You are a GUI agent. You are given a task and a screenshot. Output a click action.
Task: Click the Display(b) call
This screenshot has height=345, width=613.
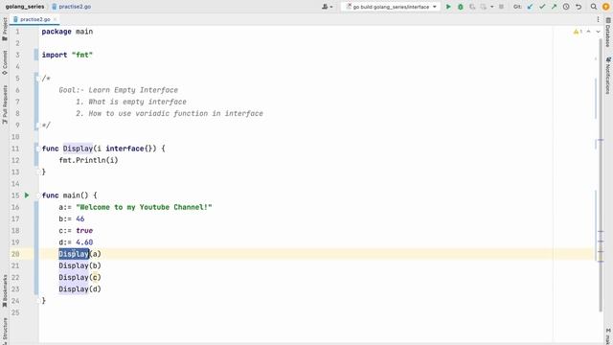coord(79,265)
